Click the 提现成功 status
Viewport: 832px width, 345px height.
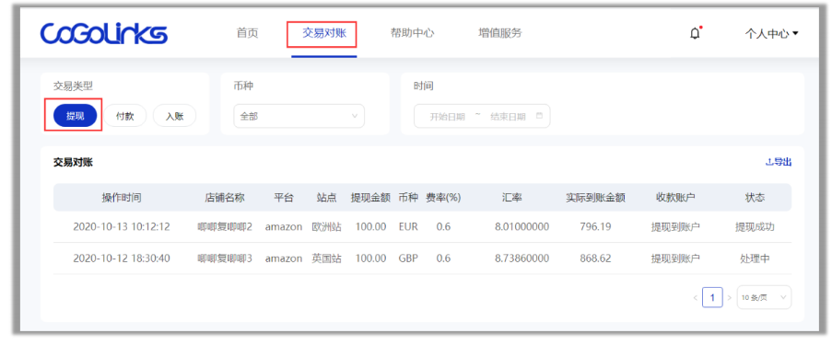point(755,227)
